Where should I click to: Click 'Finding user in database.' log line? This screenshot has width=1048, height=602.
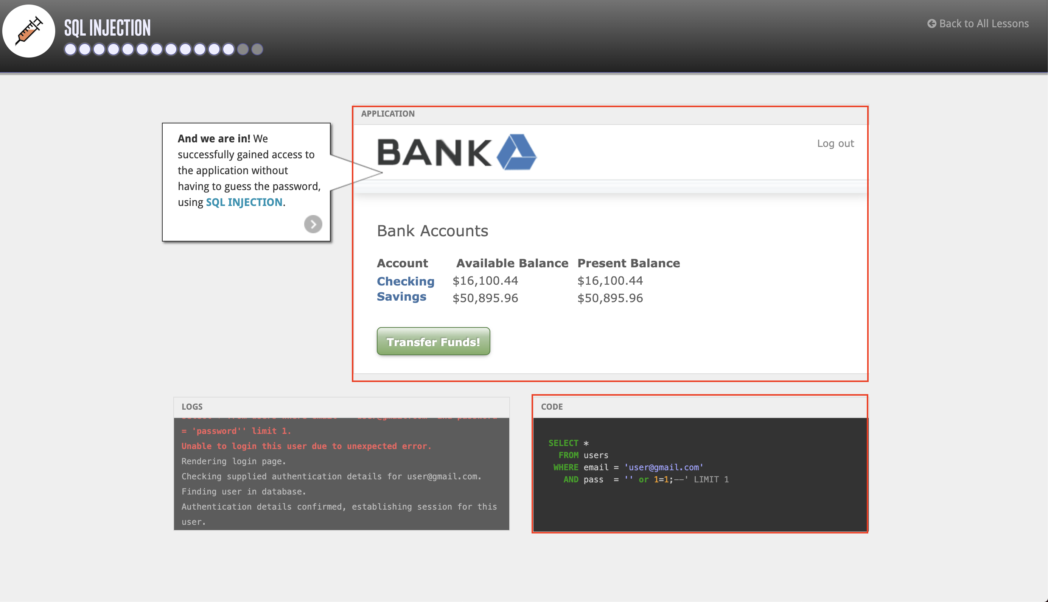[244, 491]
